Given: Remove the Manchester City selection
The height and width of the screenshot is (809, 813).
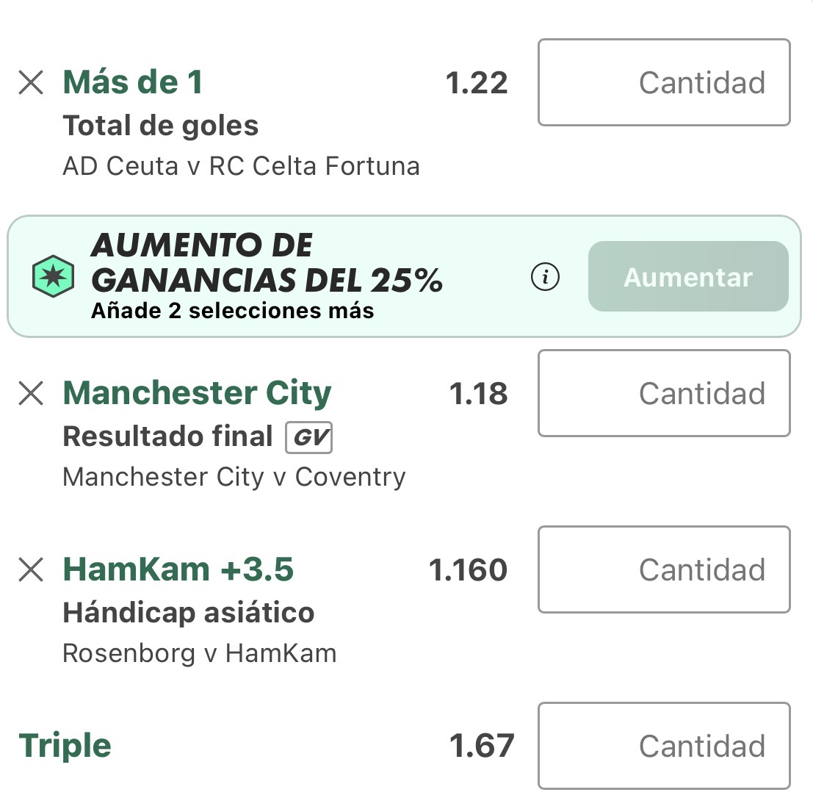Looking at the screenshot, I should pos(31,393).
